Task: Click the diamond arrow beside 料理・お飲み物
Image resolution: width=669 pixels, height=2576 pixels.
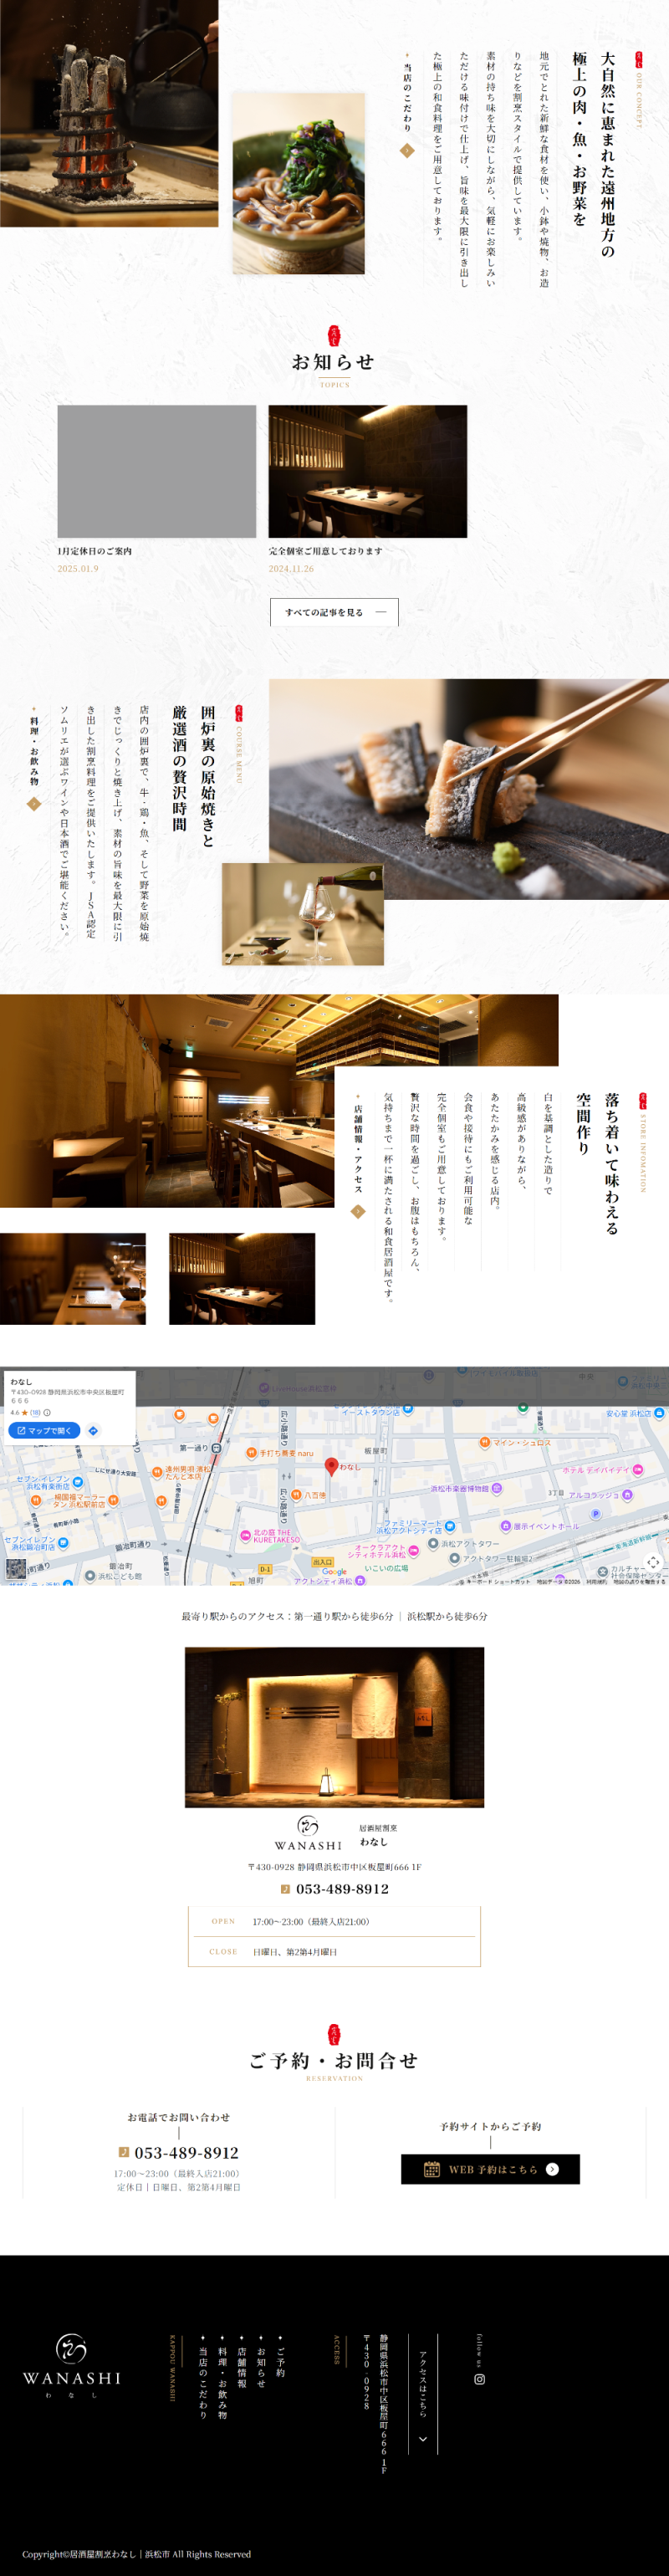Action: (x=34, y=803)
